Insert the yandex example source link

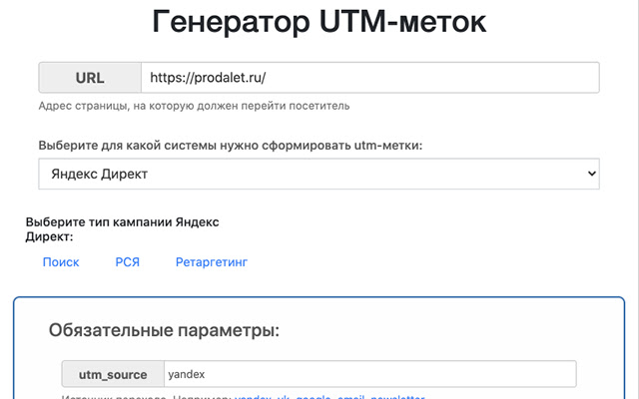tap(253, 397)
